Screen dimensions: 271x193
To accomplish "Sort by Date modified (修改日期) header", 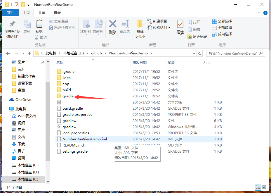I will pyautogui.click(x=140, y=63).
